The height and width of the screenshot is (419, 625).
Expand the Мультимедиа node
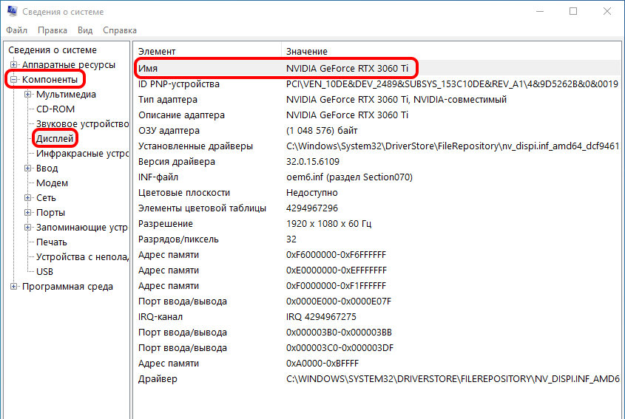click(27, 95)
